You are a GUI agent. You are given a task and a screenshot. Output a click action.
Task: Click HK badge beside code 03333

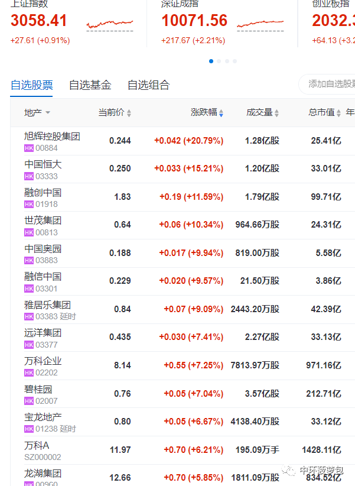click(29, 176)
